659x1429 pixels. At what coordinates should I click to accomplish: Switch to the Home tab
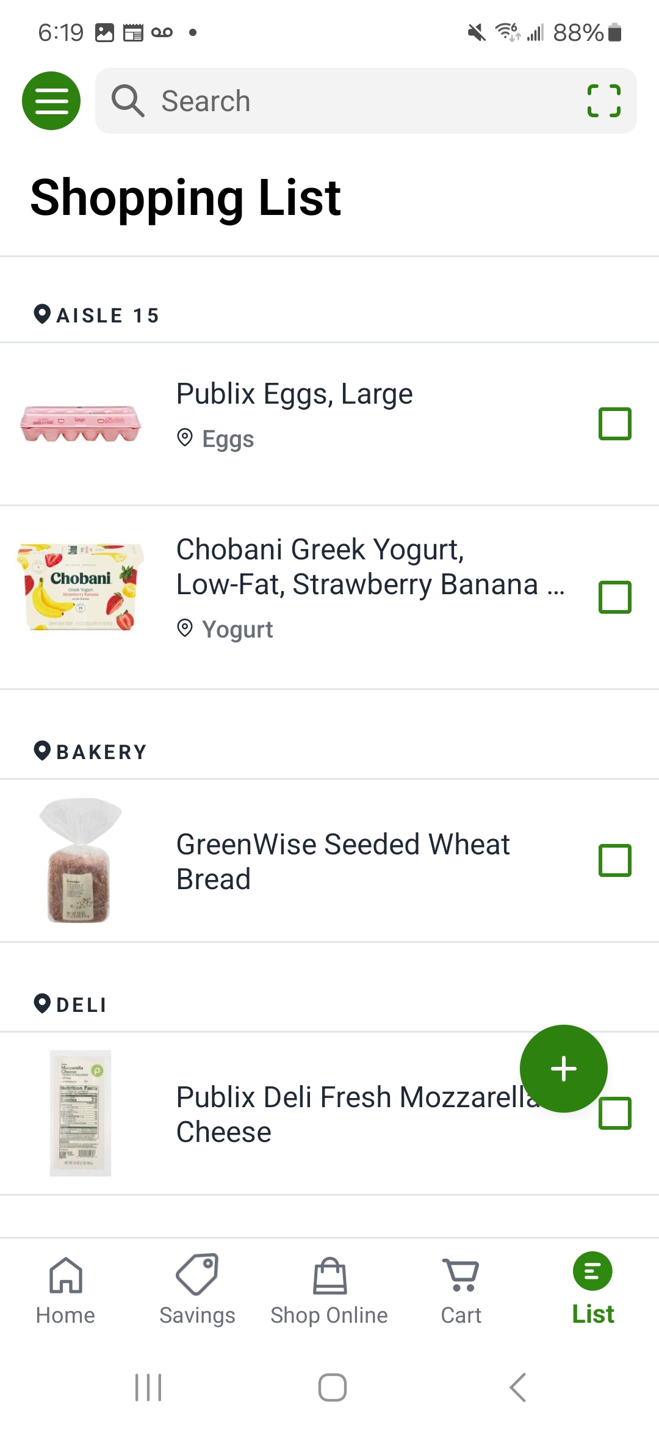(65, 1290)
